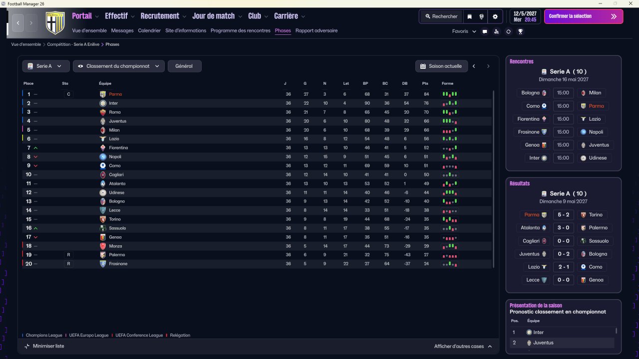
Task: Open Site d'informations tab
Action: (x=186, y=31)
